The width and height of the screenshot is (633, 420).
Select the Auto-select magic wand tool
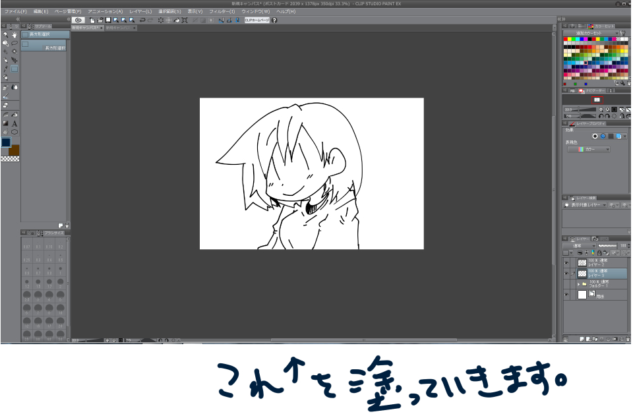(15, 51)
